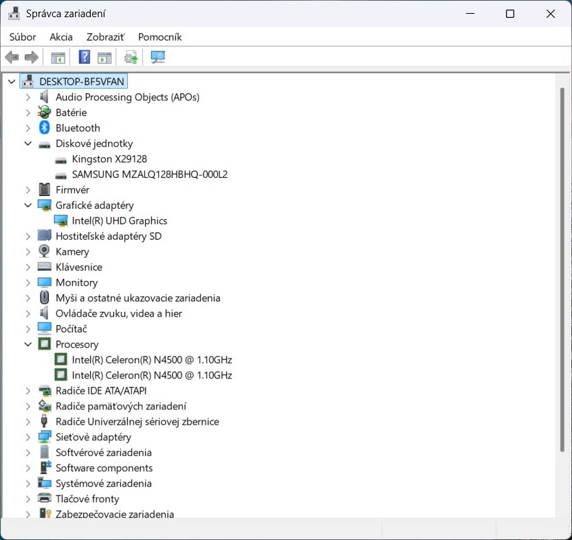The height and width of the screenshot is (540, 572).
Task: Click the Bluetooth category icon
Action: coord(44,128)
